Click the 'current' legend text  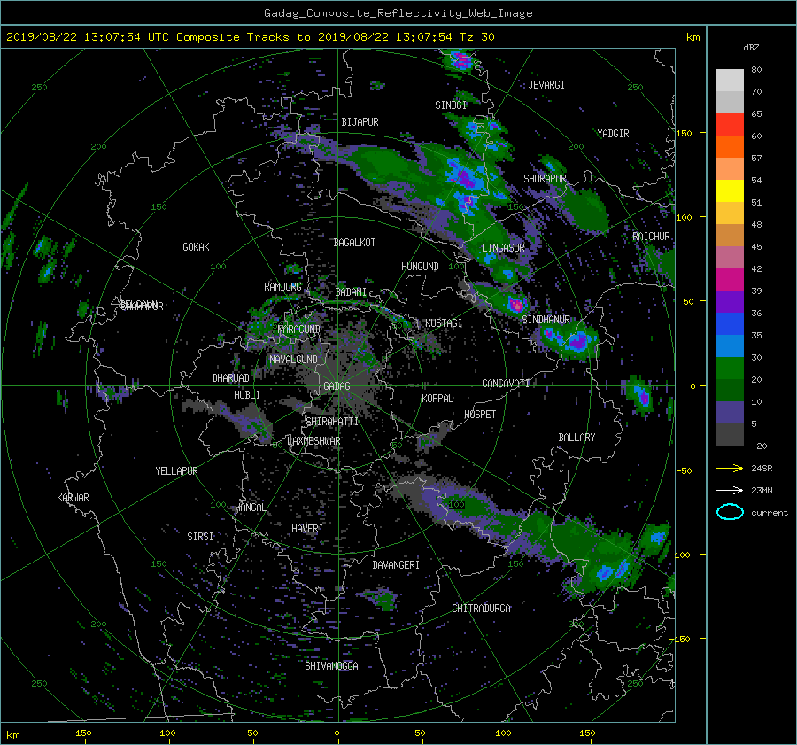click(x=770, y=513)
